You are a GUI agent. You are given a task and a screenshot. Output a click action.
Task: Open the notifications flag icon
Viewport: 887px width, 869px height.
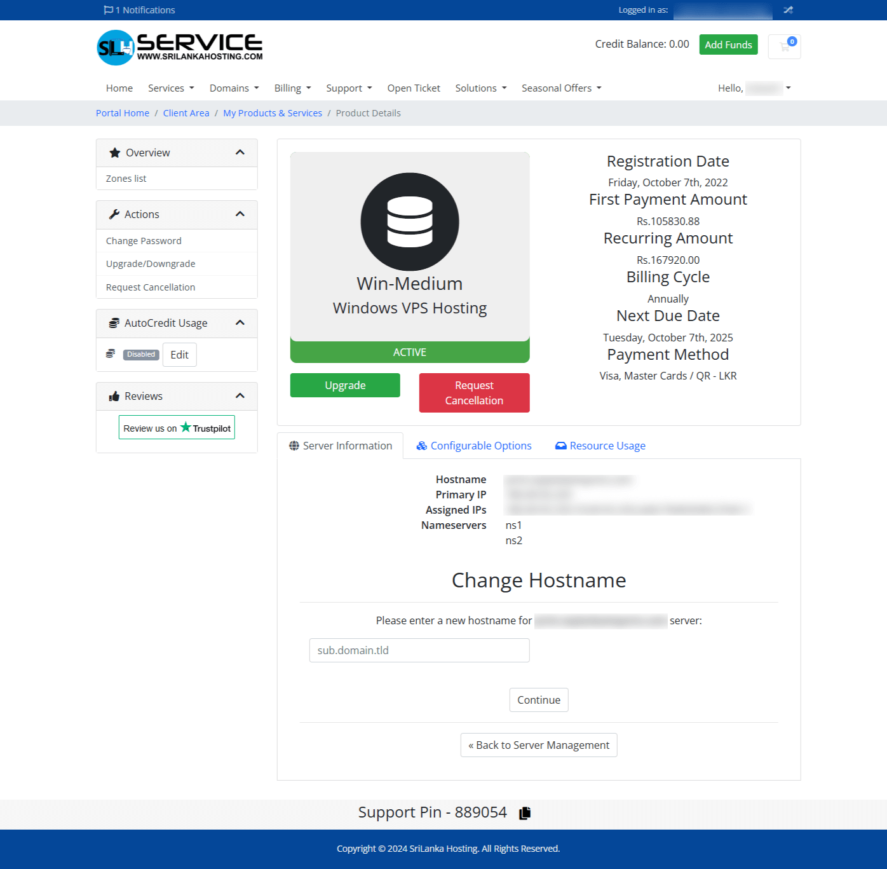(109, 10)
